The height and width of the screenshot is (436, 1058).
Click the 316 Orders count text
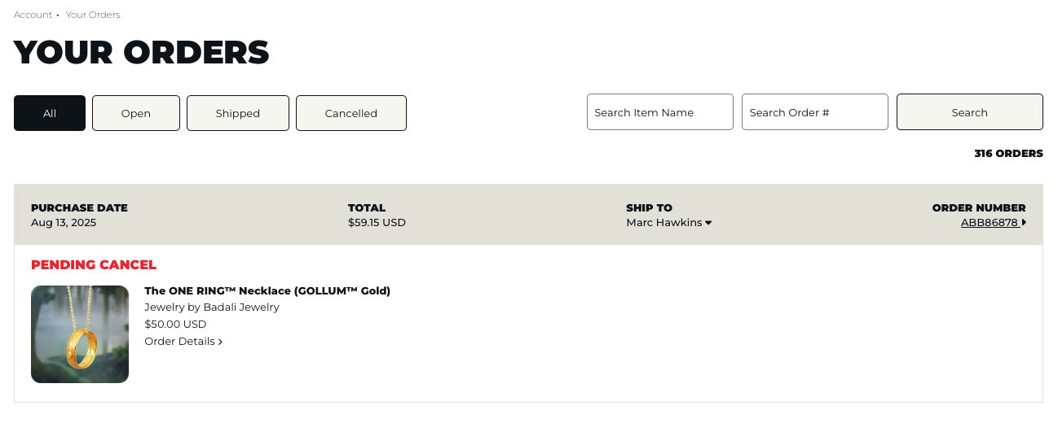tap(1008, 154)
